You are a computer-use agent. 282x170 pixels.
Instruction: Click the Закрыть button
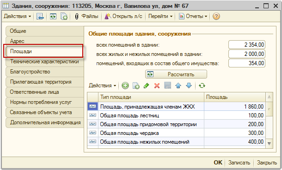(x=267, y=163)
